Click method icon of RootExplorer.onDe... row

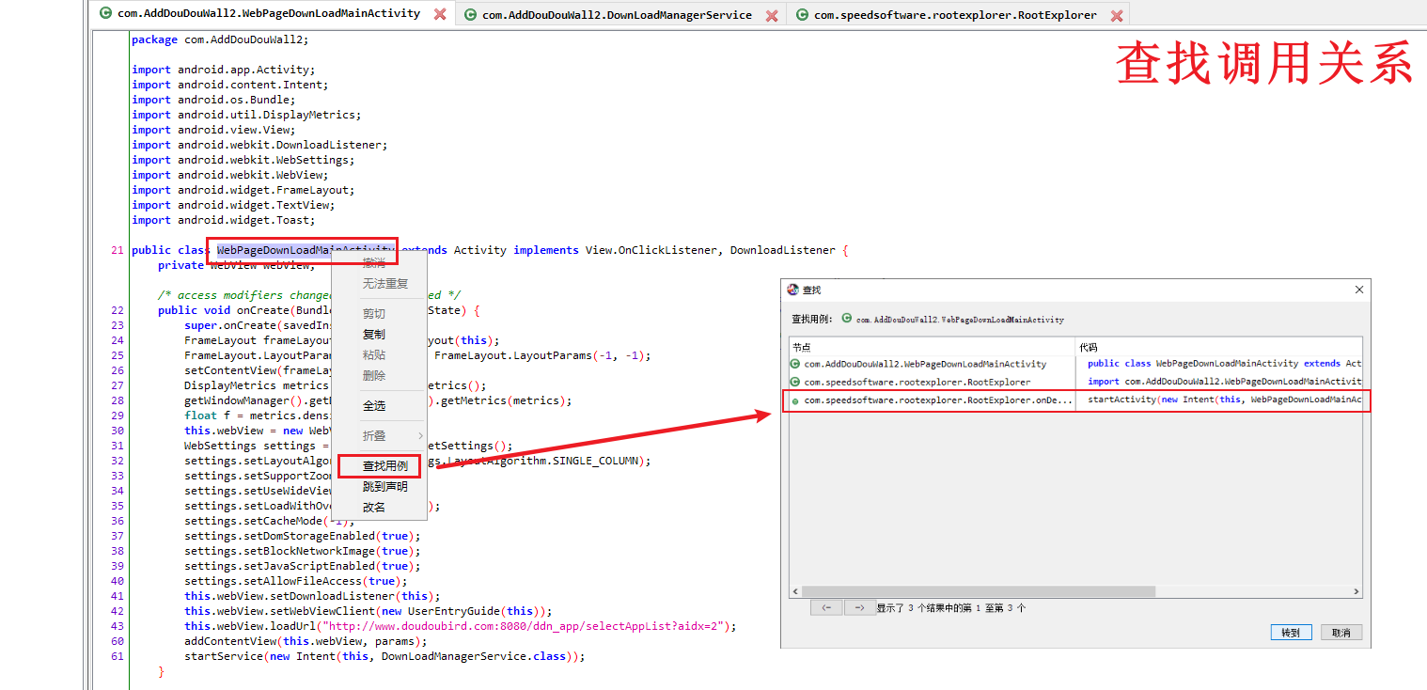[x=795, y=401]
